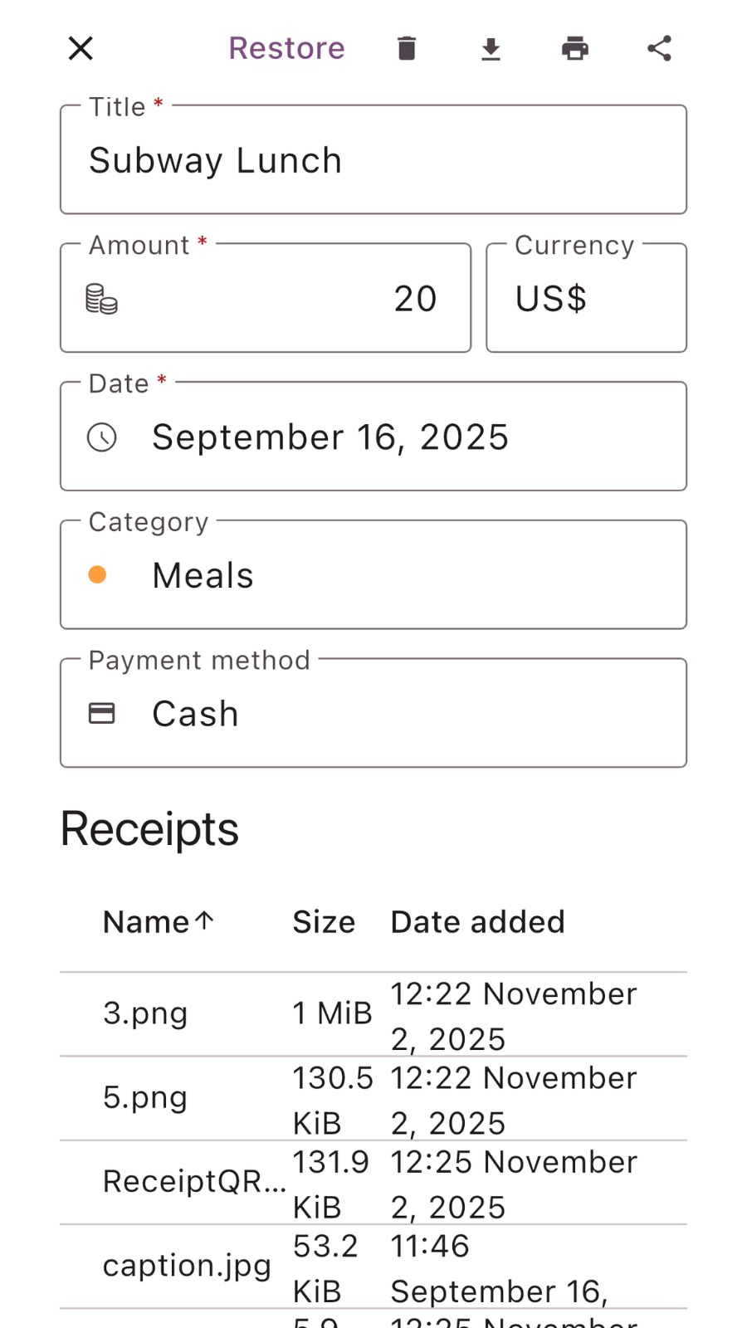Click the orange Meals category dot
Viewport: 747px width, 1328px height.
pos(97,575)
